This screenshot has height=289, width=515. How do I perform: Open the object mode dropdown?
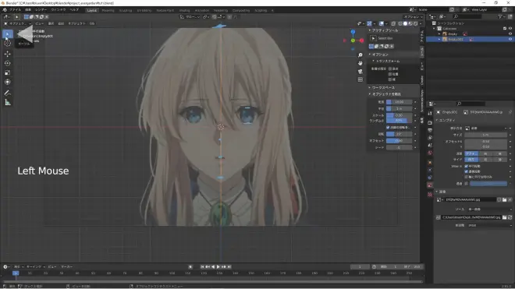[18, 23]
